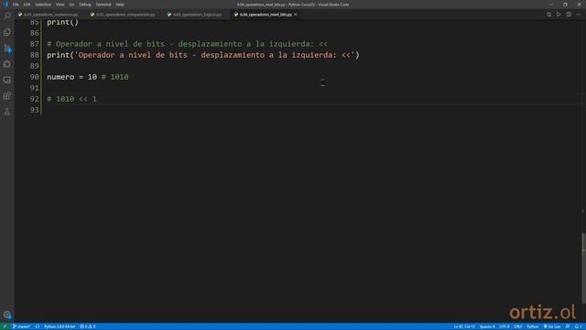586x330 pixels.
Task: Open the Edit menu
Action: pyautogui.click(x=27, y=5)
